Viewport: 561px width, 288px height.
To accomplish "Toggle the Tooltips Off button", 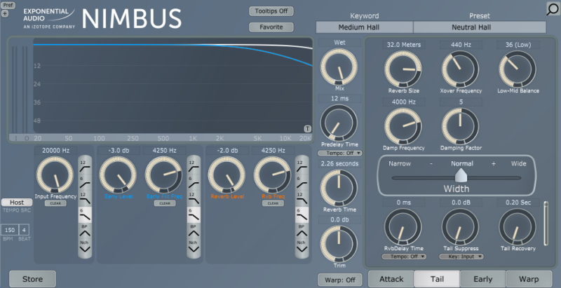I will (x=271, y=11).
